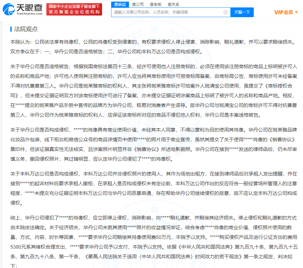Click text 关于丰科万达公司是否构成侵权
Image resolution: width=303 pixels, height=268 pixels.
(44, 174)
